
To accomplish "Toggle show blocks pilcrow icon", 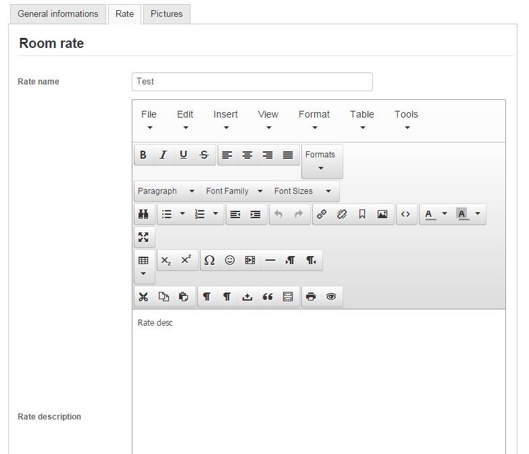I will click(228, 297).
